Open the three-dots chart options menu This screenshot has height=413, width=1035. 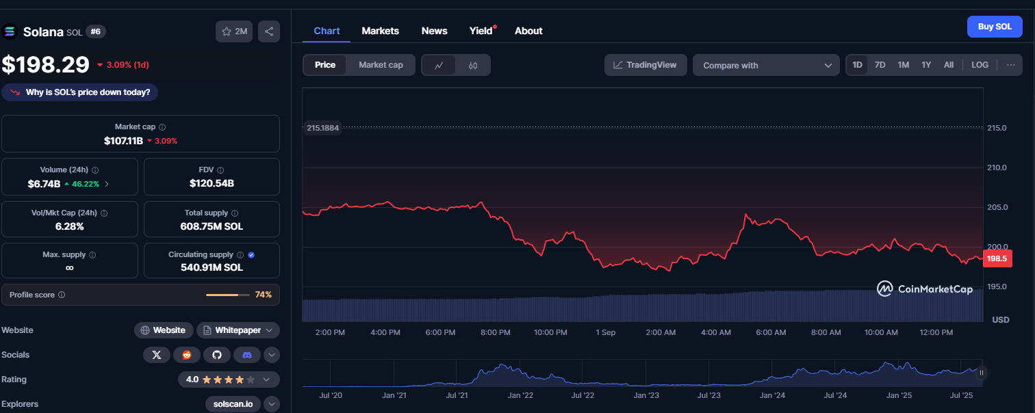coord(1010,65)
